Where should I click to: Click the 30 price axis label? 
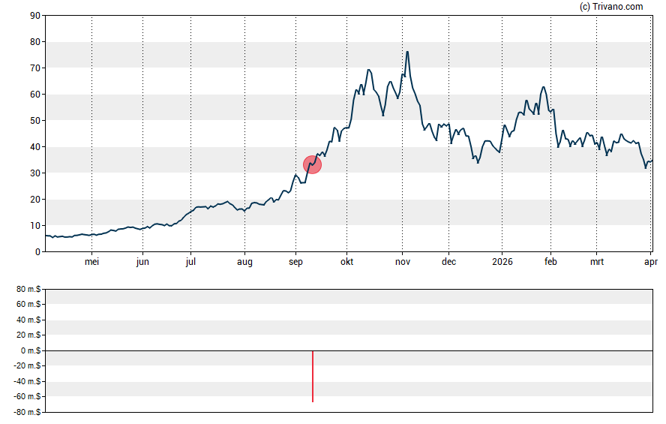(35, 173)
